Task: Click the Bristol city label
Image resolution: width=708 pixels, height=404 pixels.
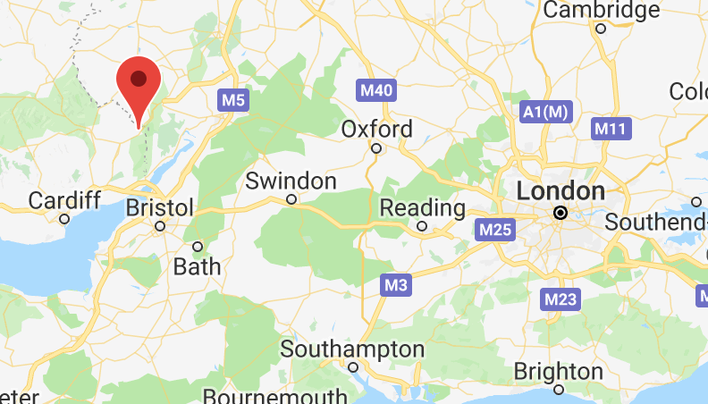Action: click(x=159, y=208)
